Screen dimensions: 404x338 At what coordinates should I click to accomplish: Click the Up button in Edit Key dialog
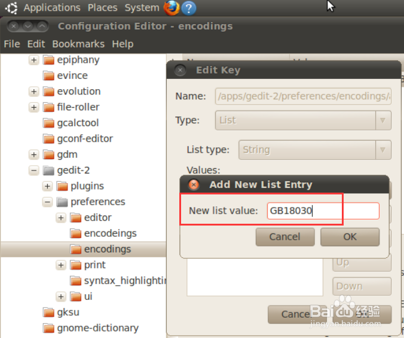tap(362, 263)
